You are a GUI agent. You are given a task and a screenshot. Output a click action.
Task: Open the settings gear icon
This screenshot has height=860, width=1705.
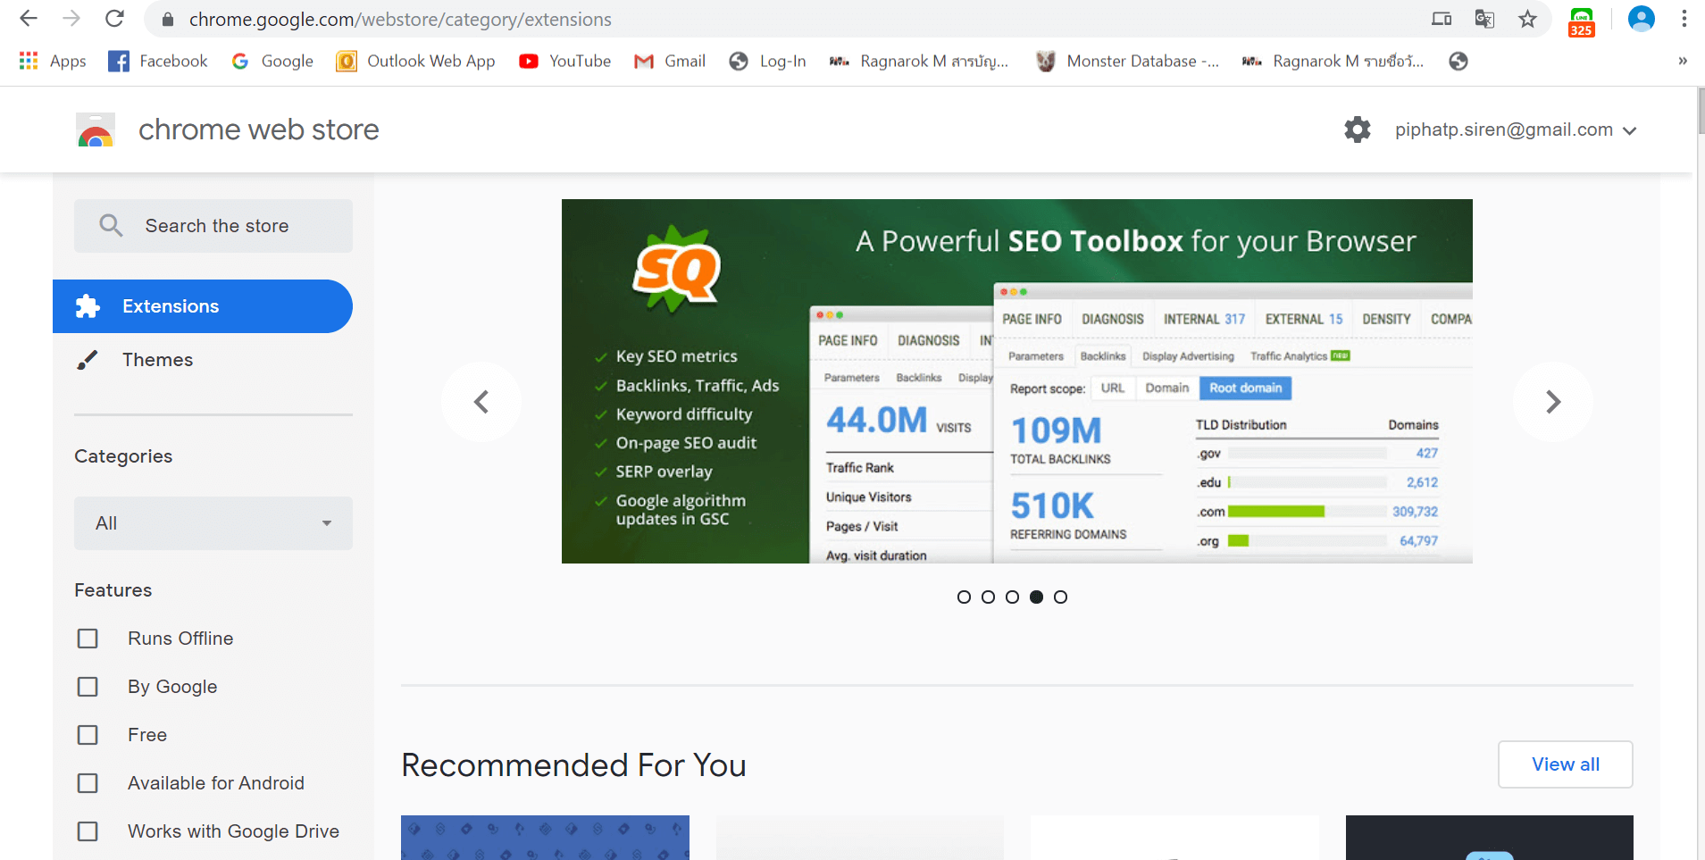pyautogui.click(x=1358, y=129)
